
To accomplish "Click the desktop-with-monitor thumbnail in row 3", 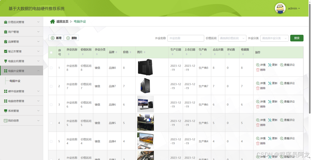I will pyautogui.click(x=145, y=104).
